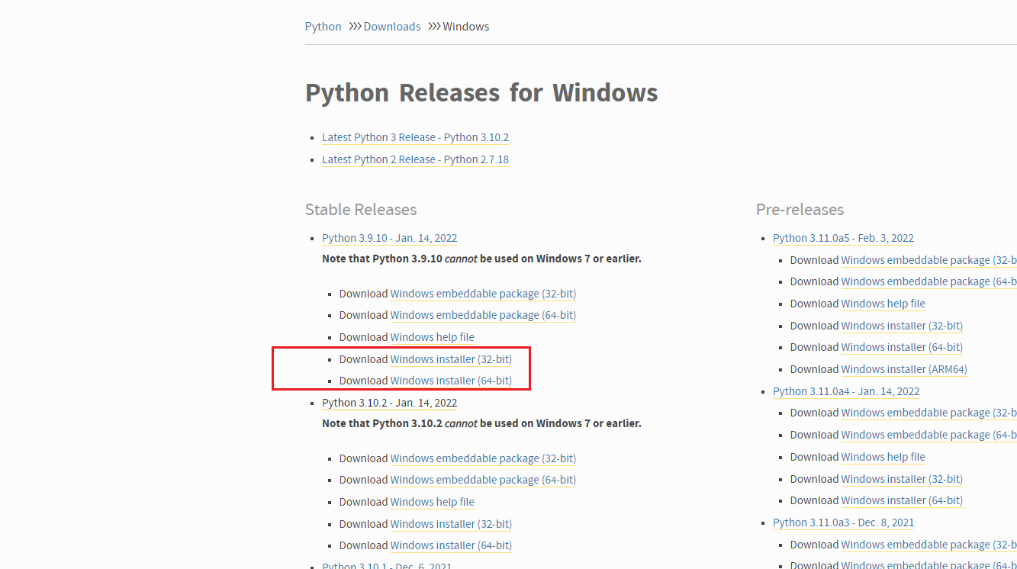
Task: Open Latest Python 2 Release - Python 2.7.18
Action: click(415, 159)
